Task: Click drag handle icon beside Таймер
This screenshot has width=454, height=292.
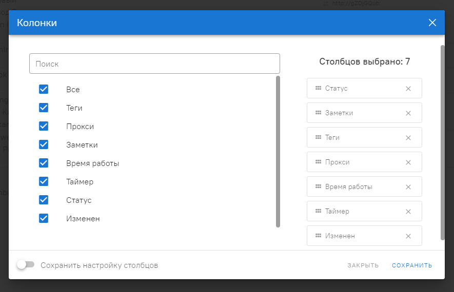Action: click(318, 212)
